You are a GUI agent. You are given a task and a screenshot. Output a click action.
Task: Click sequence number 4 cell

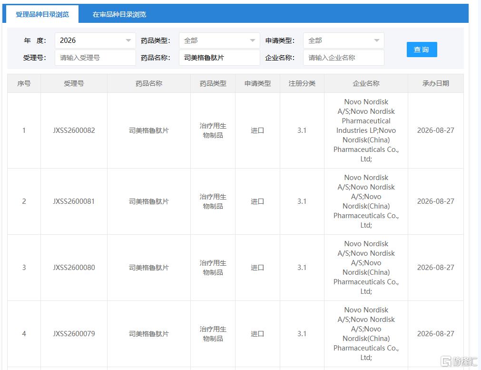[24, 334]
